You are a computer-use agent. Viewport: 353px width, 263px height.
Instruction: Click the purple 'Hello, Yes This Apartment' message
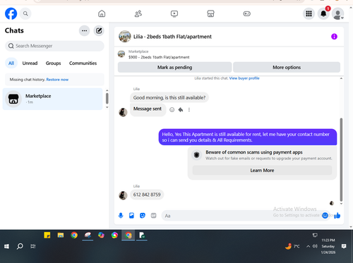coord(248,137)
